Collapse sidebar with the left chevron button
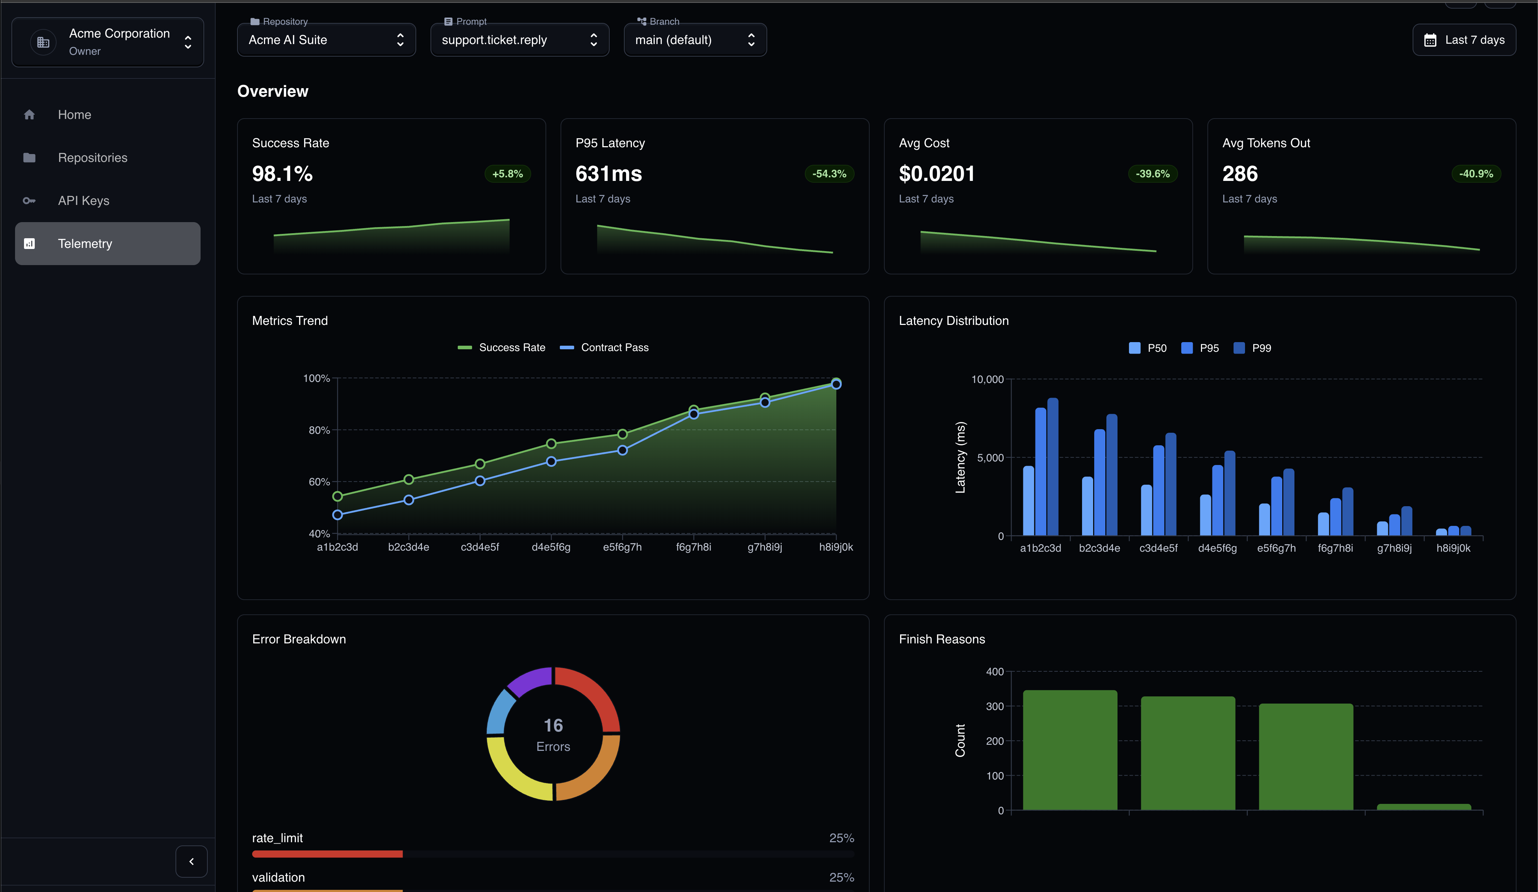Image resolution: width=1538 pixels, height=892 pixels. click(x=191, y=861)
